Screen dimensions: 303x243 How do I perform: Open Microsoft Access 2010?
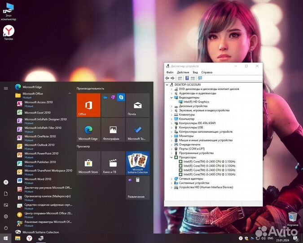click(x=44, y=104)
